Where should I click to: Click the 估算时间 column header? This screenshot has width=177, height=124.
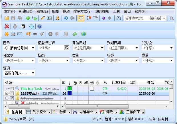pos(118,83)
